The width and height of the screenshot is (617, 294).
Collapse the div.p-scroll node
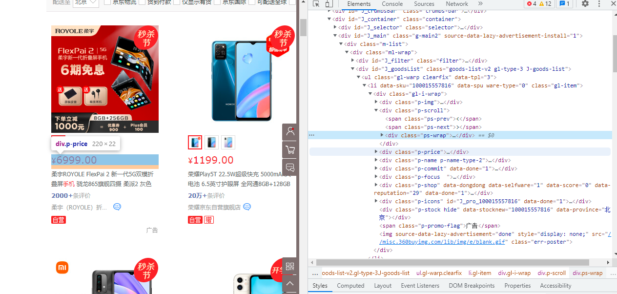(x=376, y=110)
